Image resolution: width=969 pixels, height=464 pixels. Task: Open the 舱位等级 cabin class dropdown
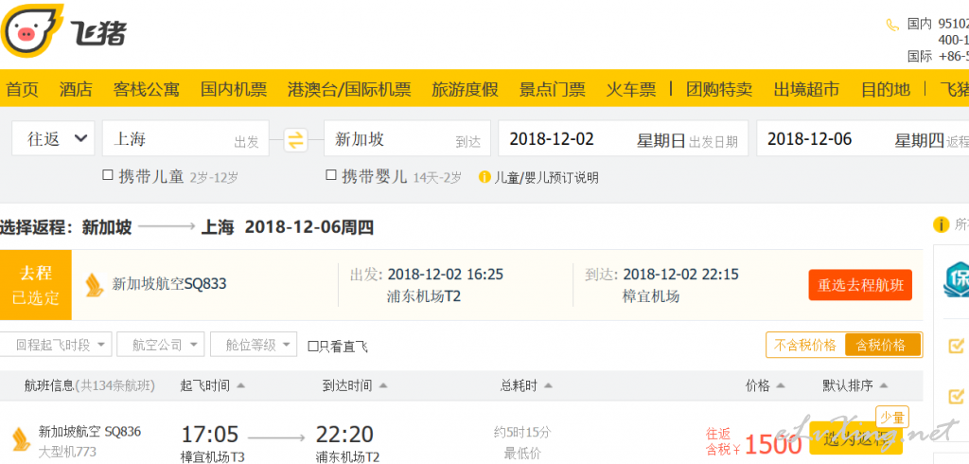pyautogui.click(x=254, y=345)
